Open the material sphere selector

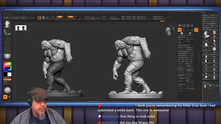coord(7,57)
